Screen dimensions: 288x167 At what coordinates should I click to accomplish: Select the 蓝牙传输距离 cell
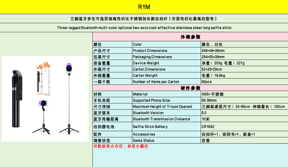pos(112,119)
